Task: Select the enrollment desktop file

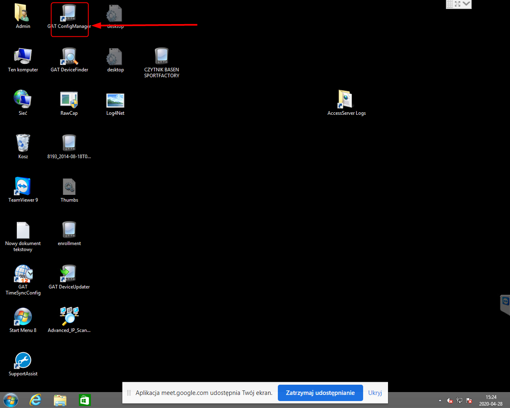Action: click(69, 230)
